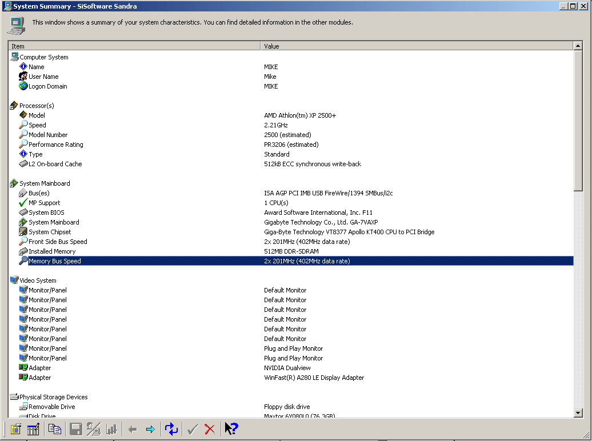The image size is (592, 441).
Task: Click the Video System category icon
Action: (x=14, y=280)
